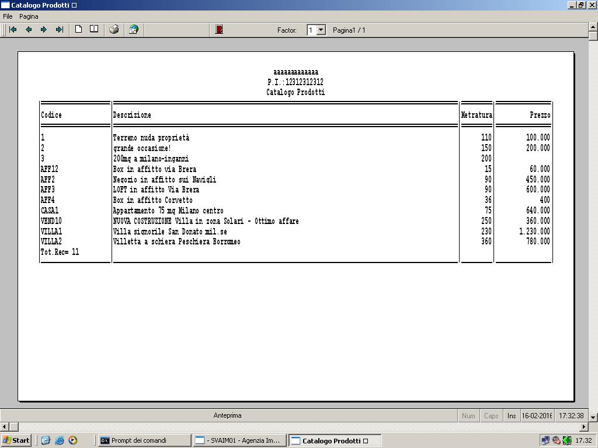Click the red exit door icon
This screenshot has width=598, height=448.
219,30
